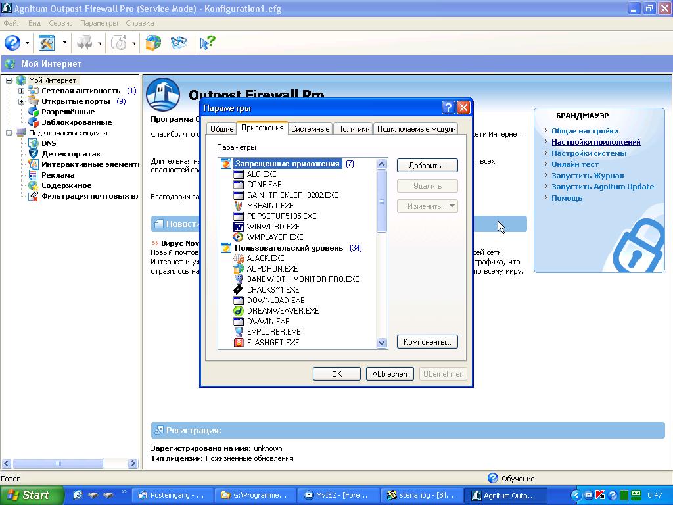
Task: Click the Kaspersky K tray icon
Action: (600, 495)
